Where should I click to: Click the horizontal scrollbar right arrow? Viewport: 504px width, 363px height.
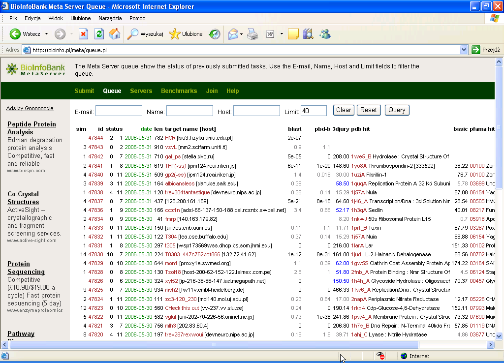click(x=490, y=345)
